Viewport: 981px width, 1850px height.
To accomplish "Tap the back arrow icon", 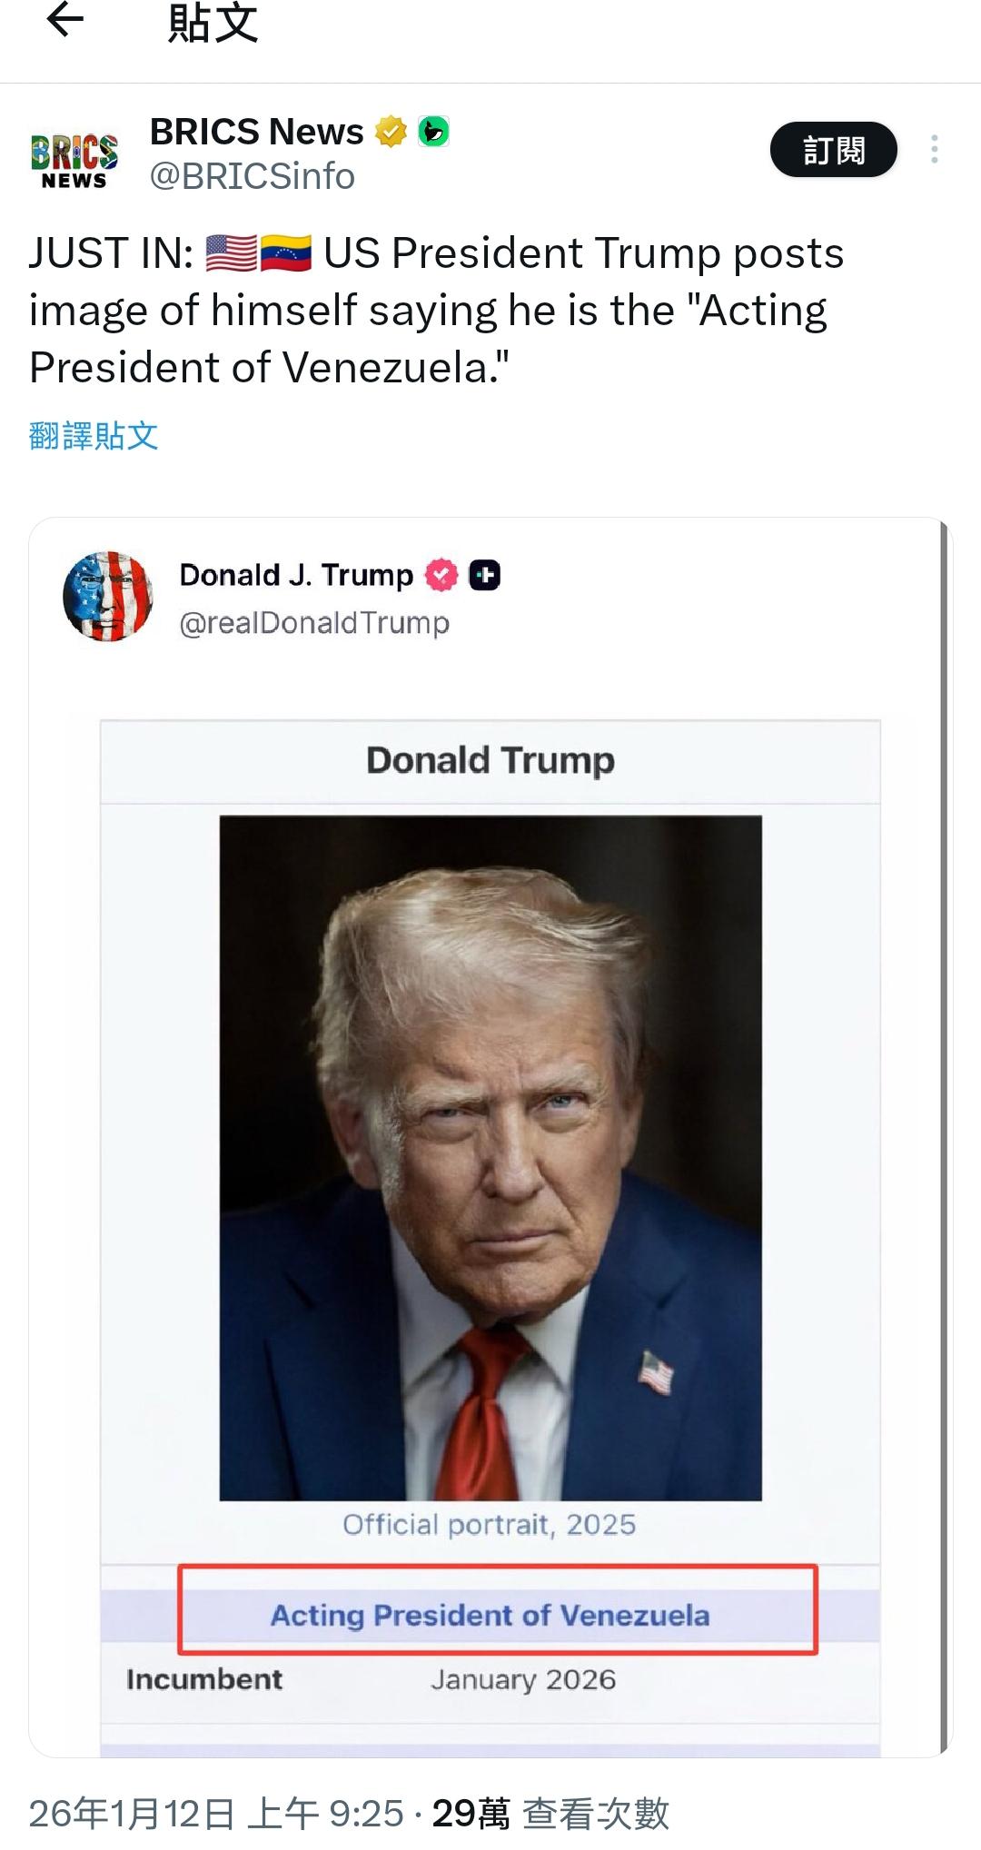I will (x=64, y=21).
